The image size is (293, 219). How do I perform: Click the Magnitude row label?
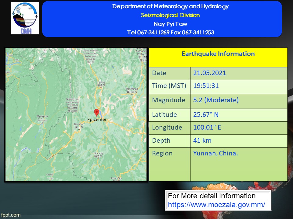(x=168, y=100)
